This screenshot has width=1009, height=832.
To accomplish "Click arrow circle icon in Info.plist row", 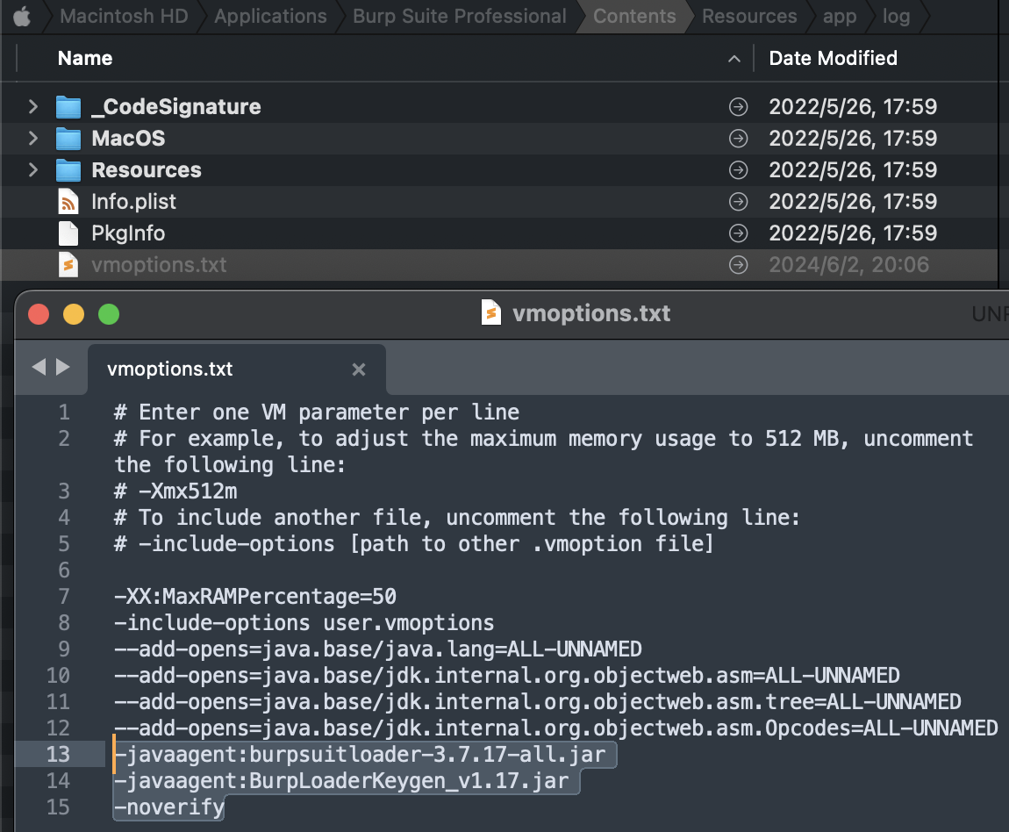I will pos(738,201).
